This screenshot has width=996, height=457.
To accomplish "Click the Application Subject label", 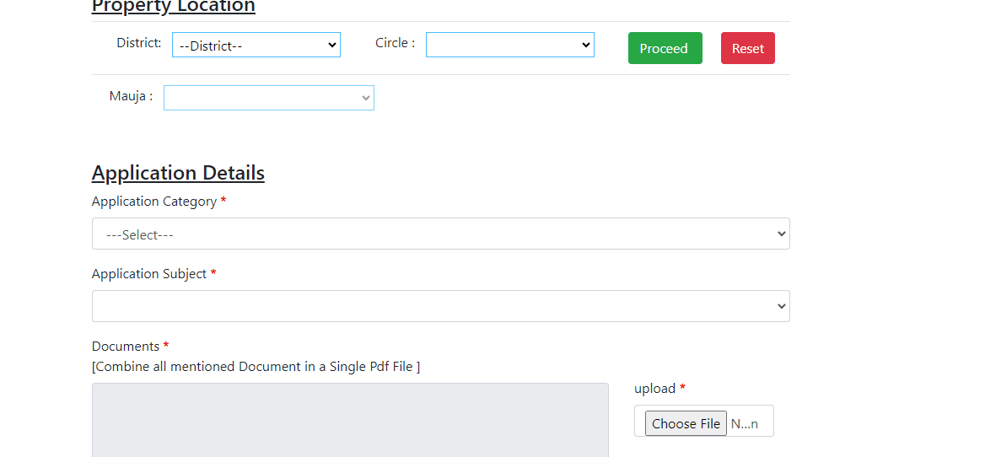I will 149,274.
